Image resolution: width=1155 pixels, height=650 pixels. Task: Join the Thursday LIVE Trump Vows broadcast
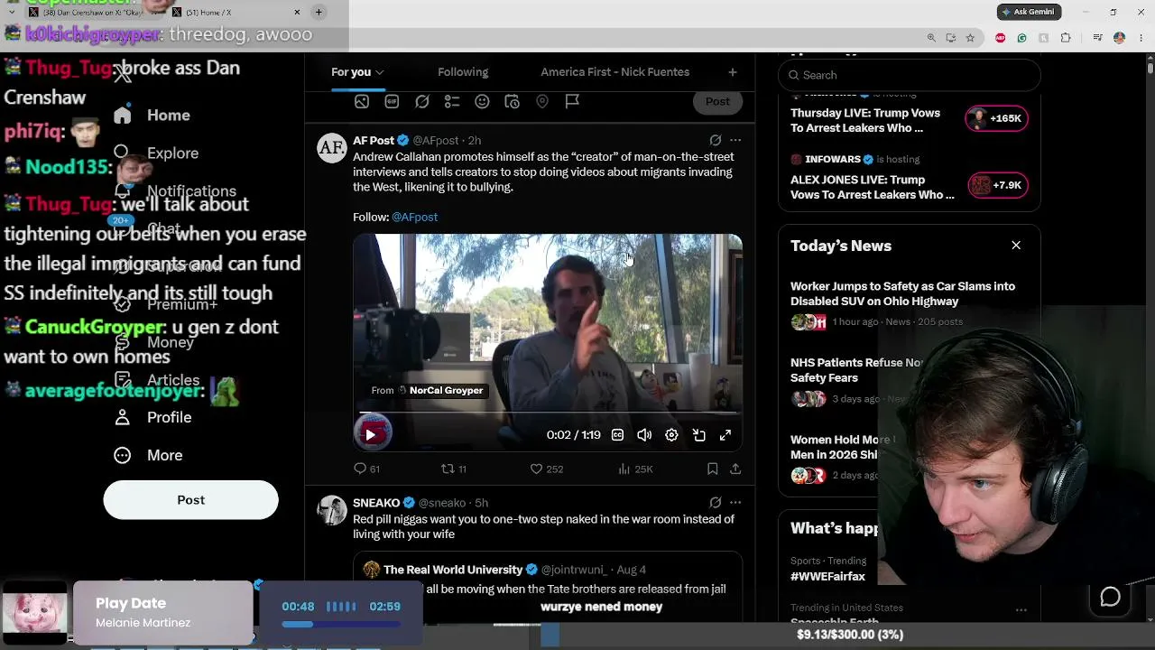[997, 118]
